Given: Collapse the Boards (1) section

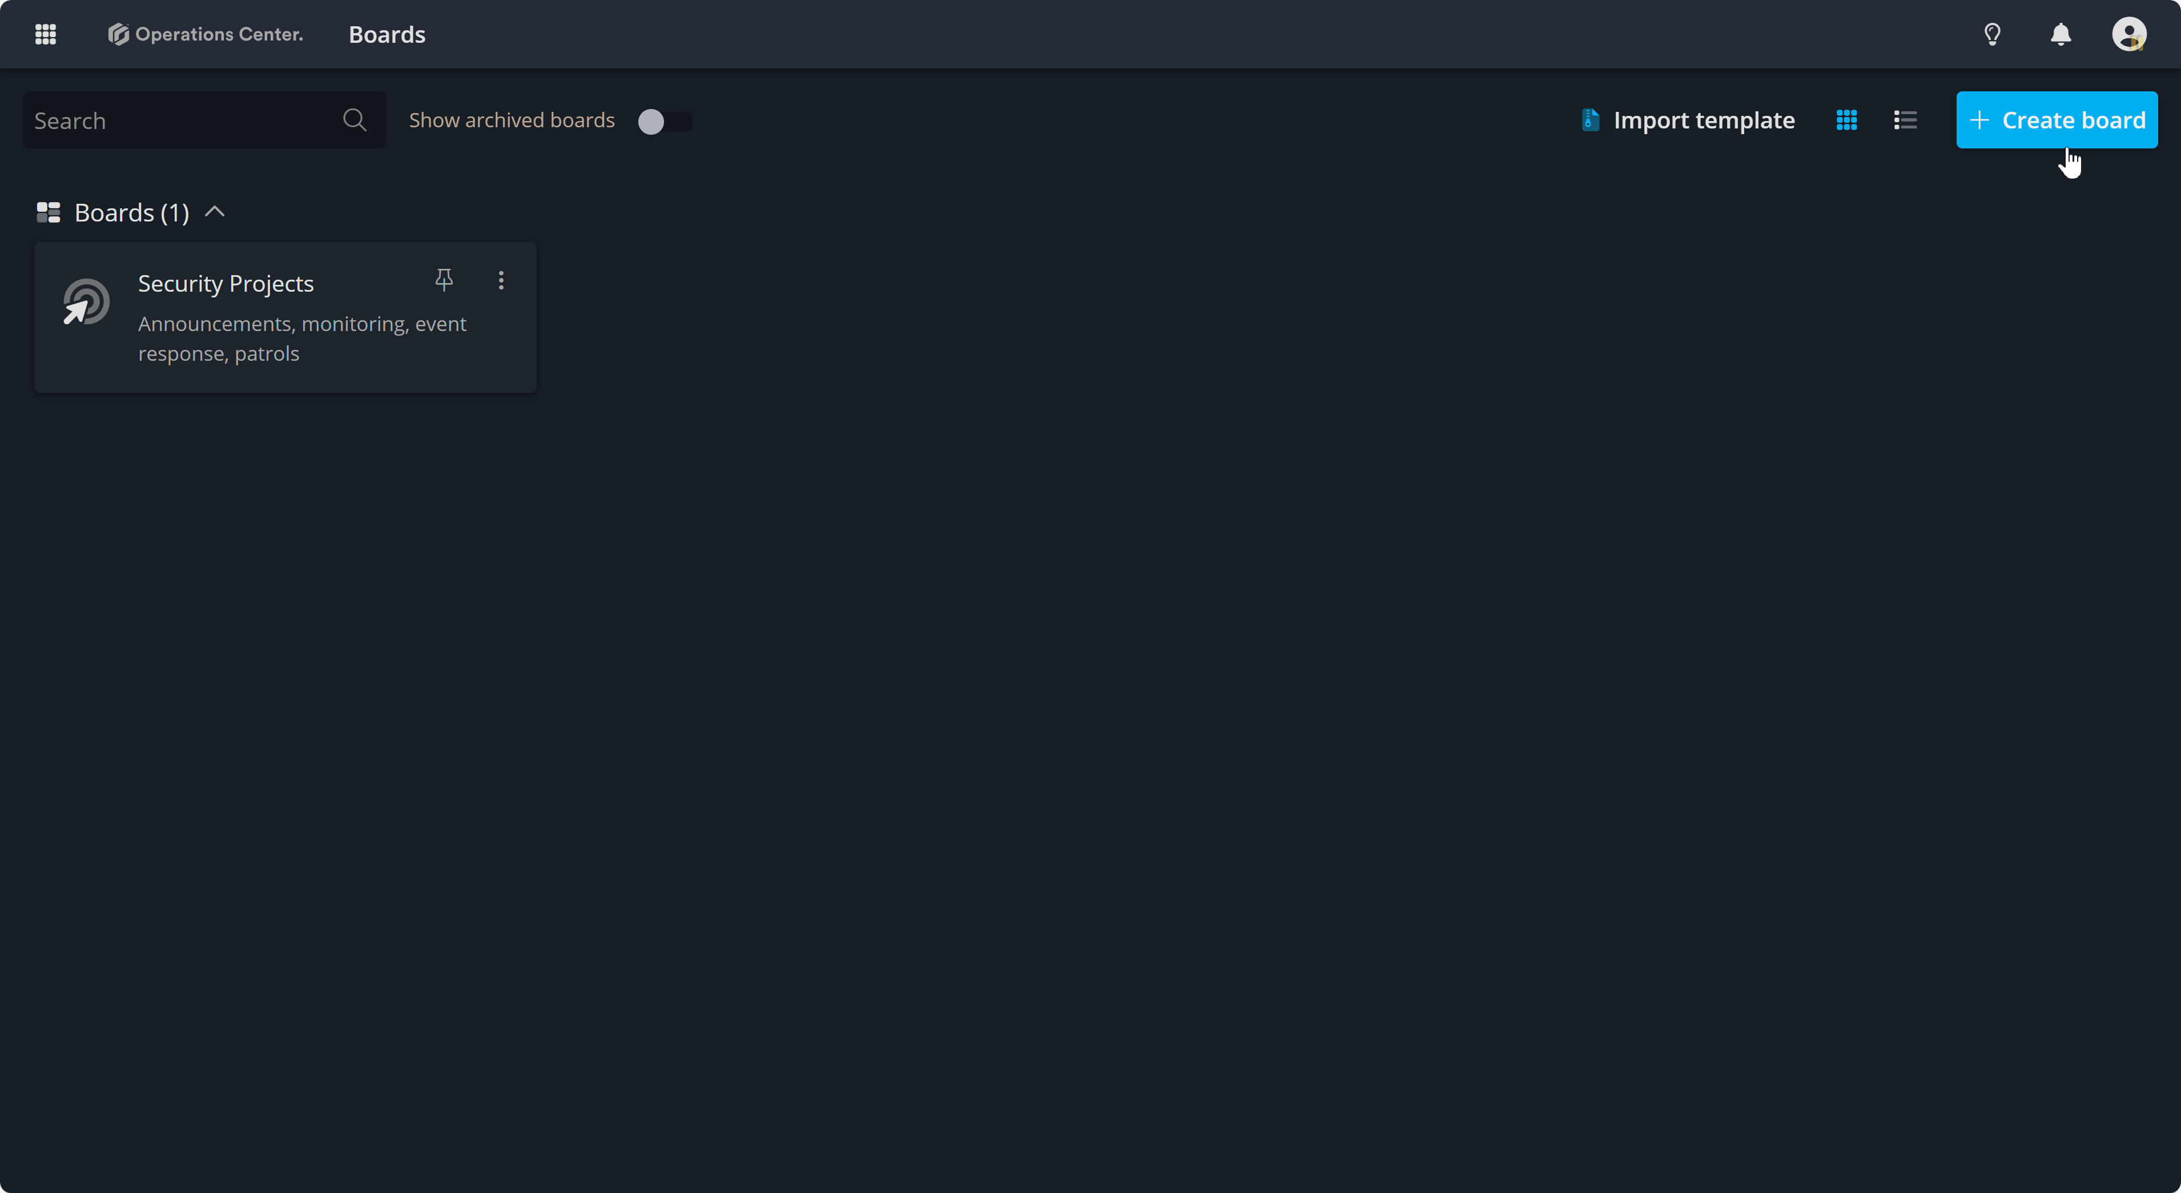Looking at the screenshot, I should tap(215, 212).
